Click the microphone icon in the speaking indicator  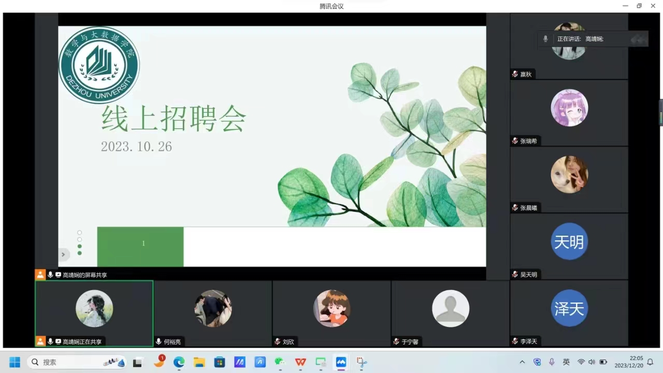pos(545,39)
